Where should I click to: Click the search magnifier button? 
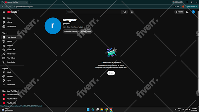125,12
